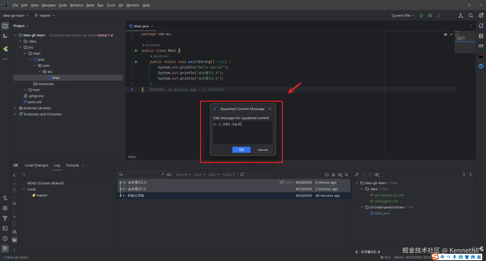Click the Sogou input method tray icon
Viewport: 486px width, 261px height.
[x=435, y=257]
